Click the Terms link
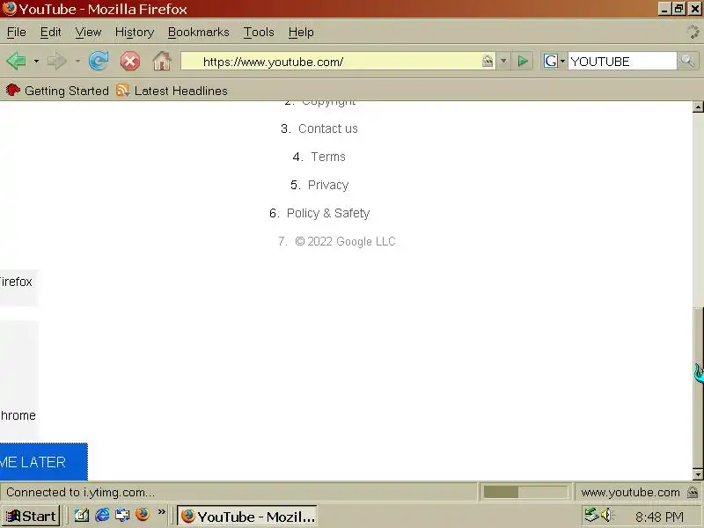704x528 pixels. pos(328,157)
